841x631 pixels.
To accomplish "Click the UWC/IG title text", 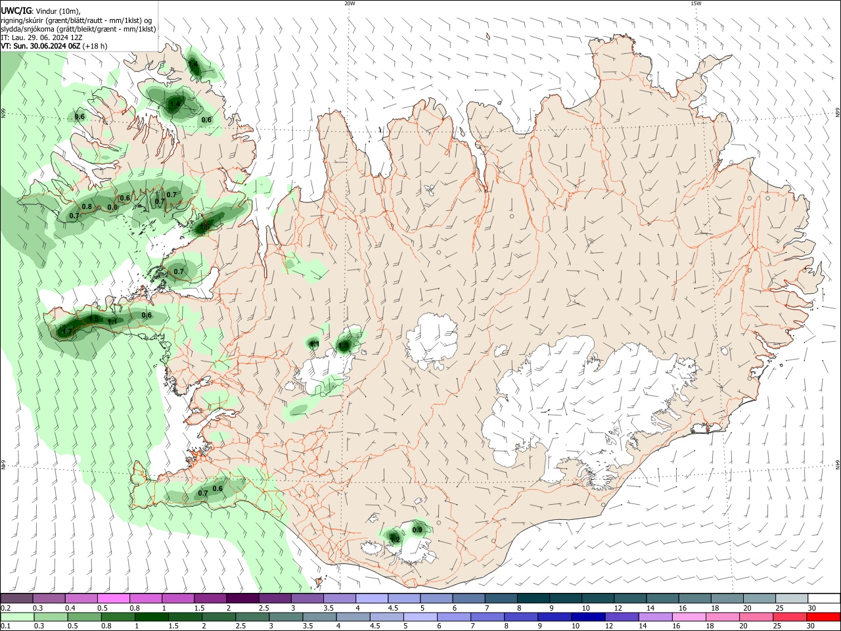I will (16, 11).
